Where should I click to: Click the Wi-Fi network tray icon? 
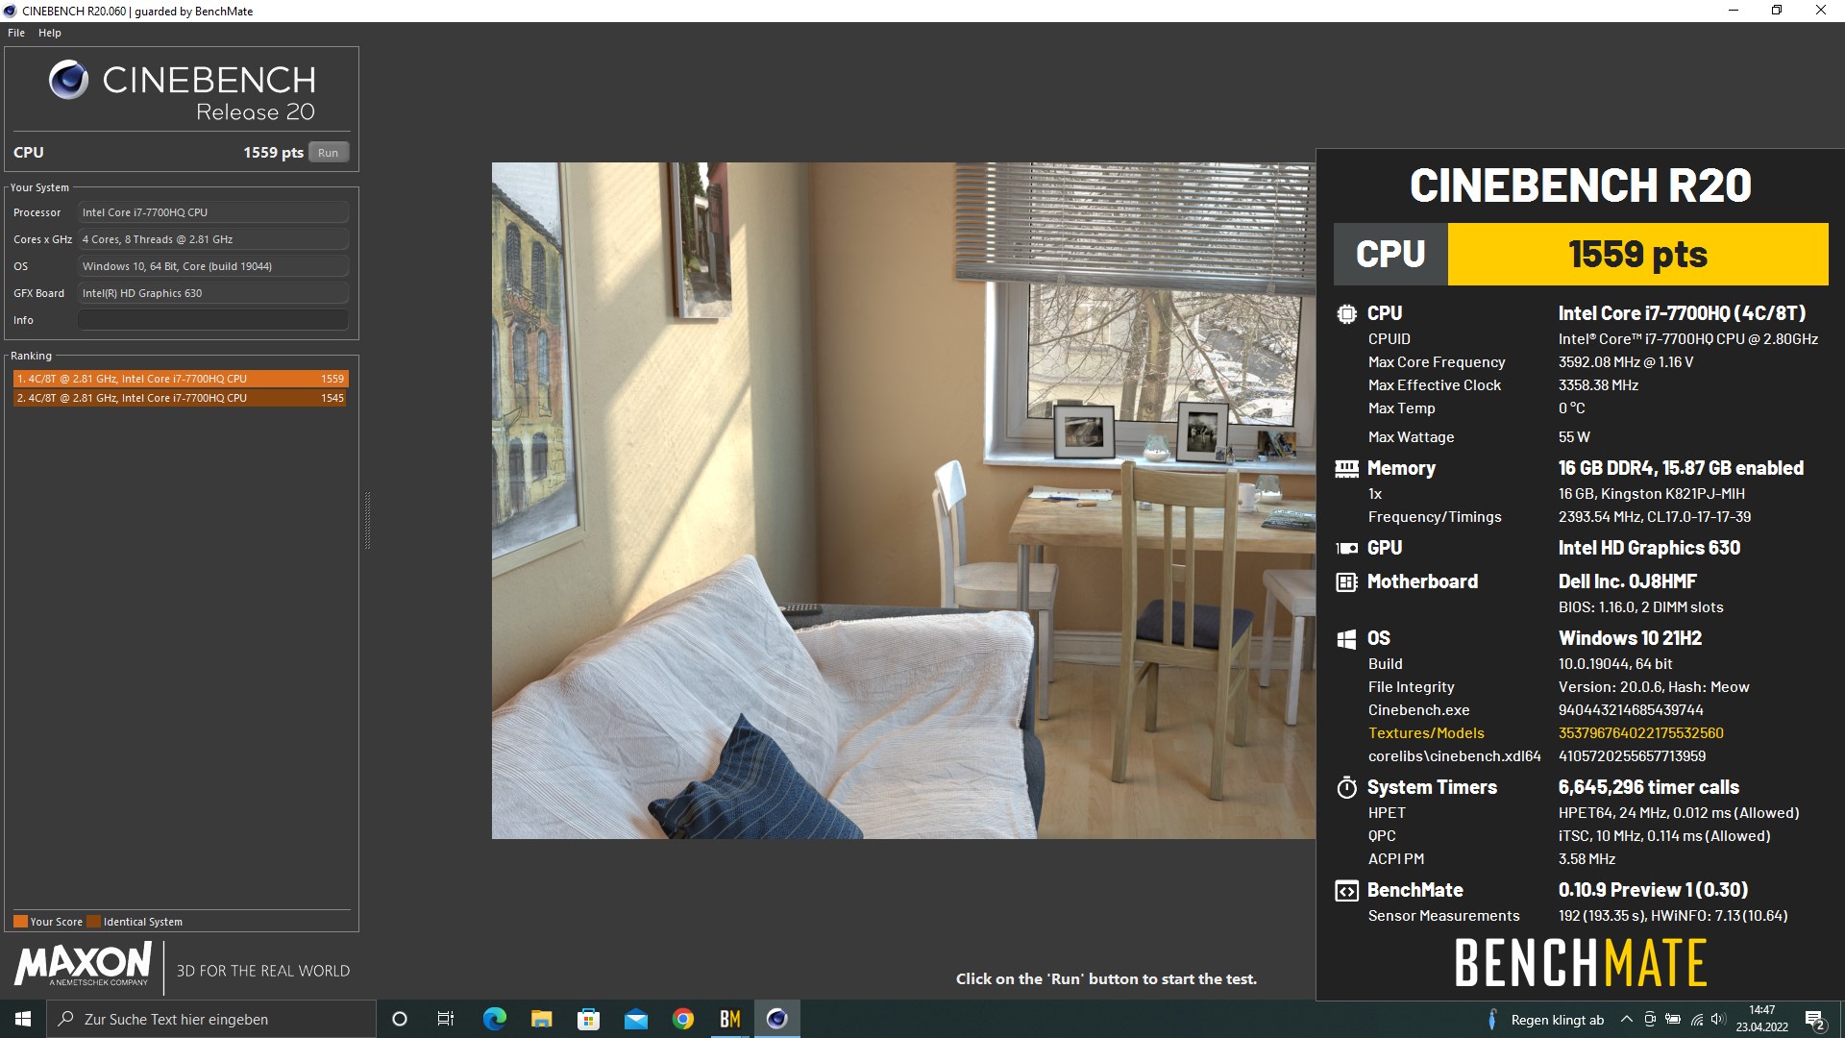click(x=1697, y=1020)
